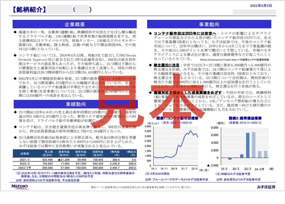Click y-axis label 8,000 in 図表2
The image size is (285, 204).
[215, 128]
